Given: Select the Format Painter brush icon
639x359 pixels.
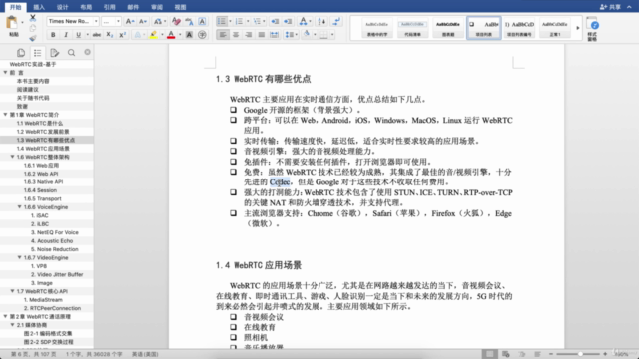Looking at the screenshot, I should point(33,38).
